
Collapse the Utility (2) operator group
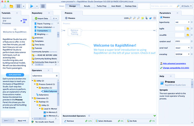[x=32, y=81]
